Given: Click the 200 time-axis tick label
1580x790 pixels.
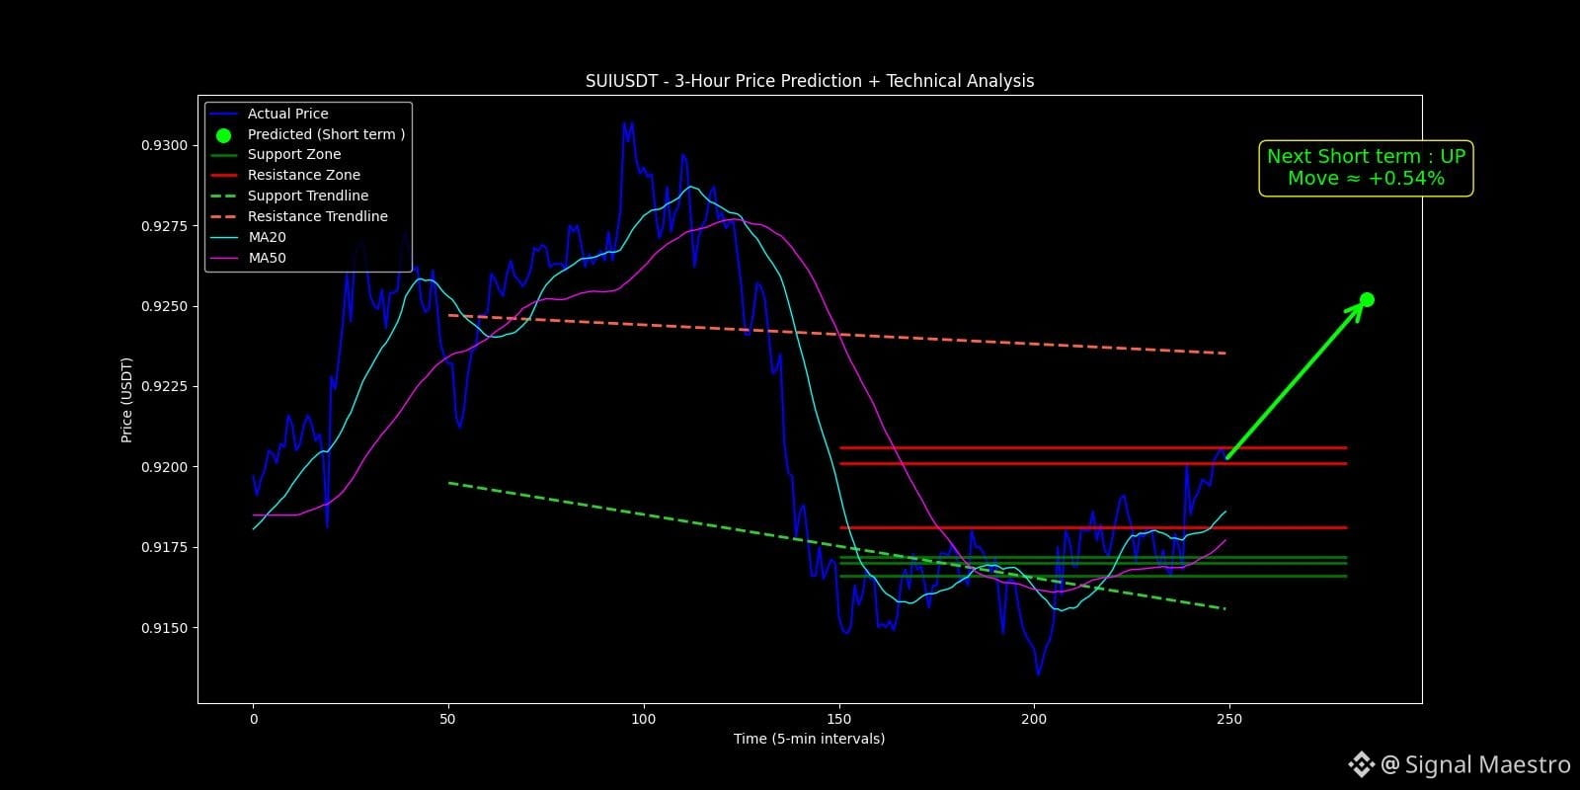Looking at the screenshot, I should click(1034, 719).
